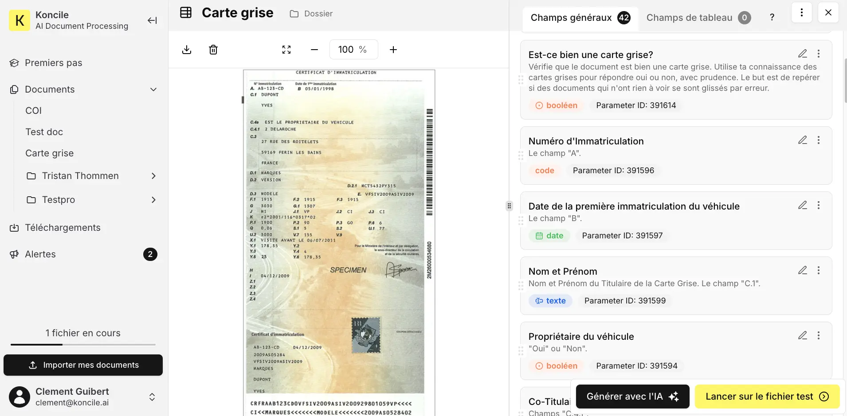Screen dimensions: 847x416
Task: Click the Alertes badge showing 2
Action: click(150, 254)
